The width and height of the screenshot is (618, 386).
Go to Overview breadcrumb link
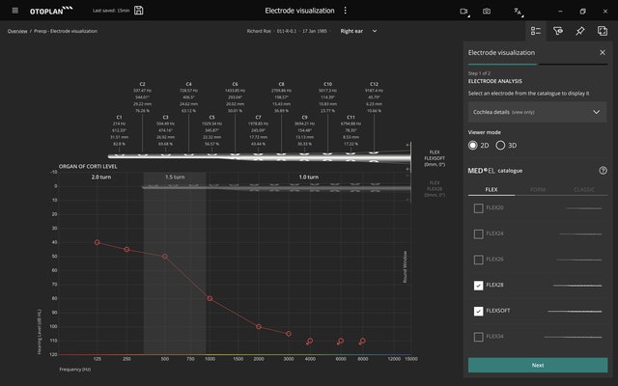coord(17,31)
